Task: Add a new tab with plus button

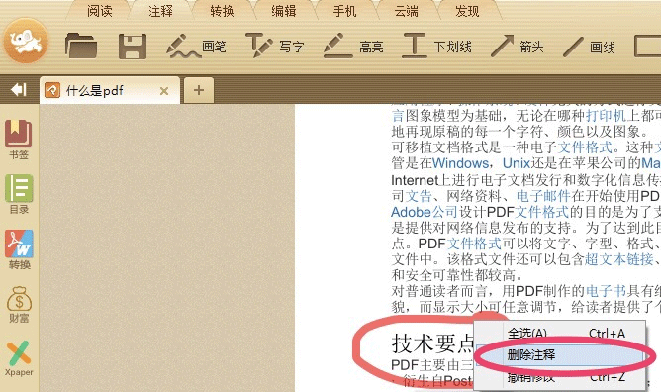Action: [x=199, y=90]
